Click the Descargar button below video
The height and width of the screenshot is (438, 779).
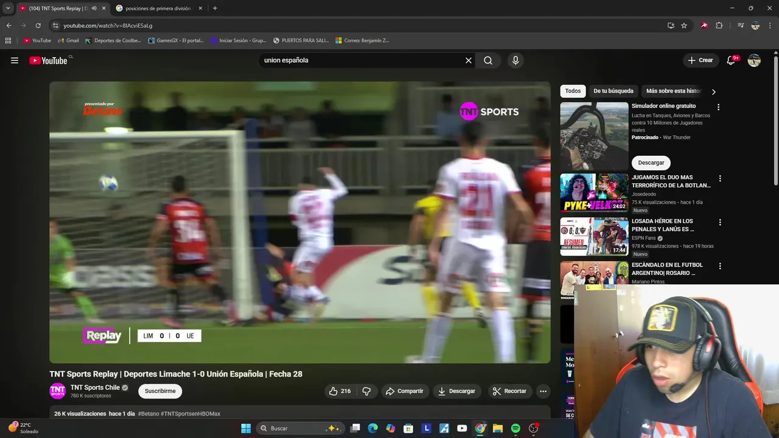456,391
